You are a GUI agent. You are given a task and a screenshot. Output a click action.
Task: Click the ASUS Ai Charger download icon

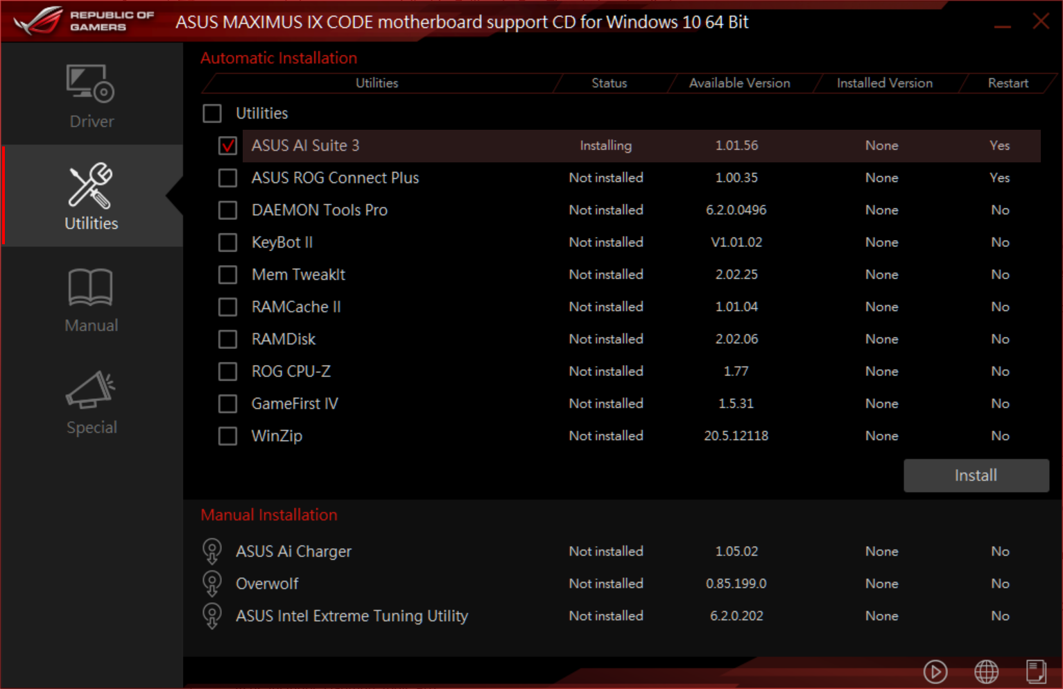(x=212, y=552)
